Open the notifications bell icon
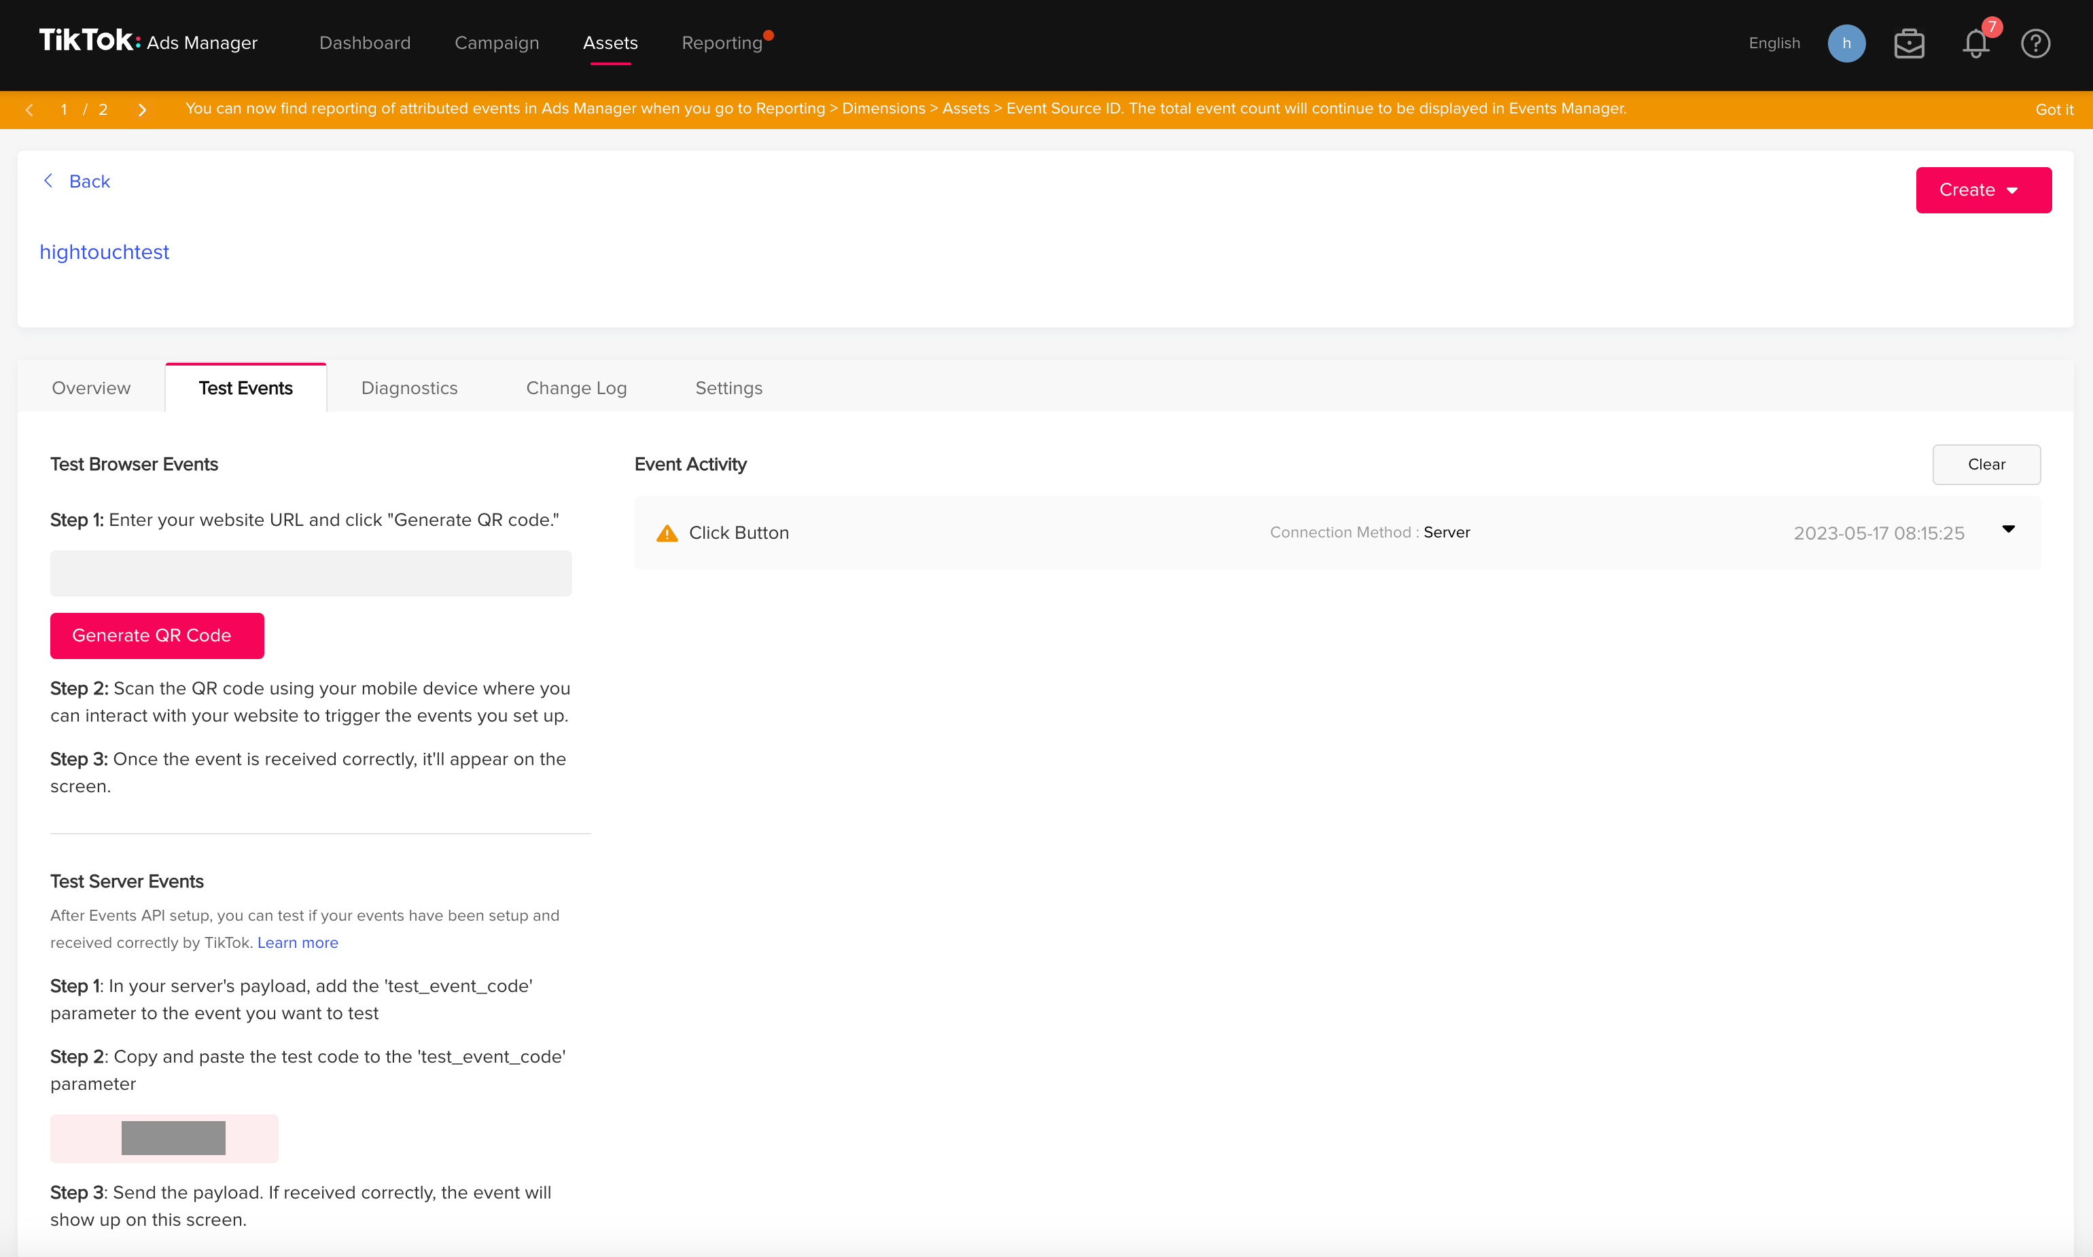The width and height of the screenshot is (2093, 1257). click(x=1975, y=43)
